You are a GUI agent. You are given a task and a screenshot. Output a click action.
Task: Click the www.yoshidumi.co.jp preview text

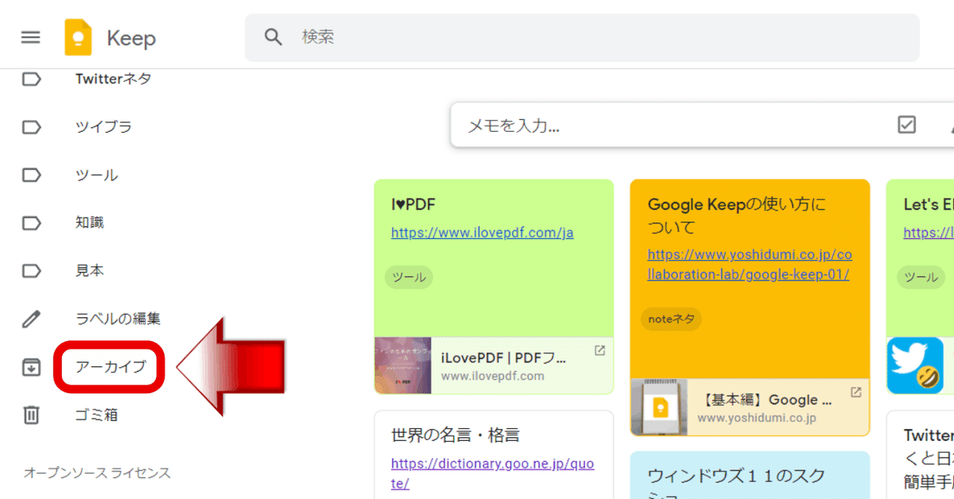point(757,418)
